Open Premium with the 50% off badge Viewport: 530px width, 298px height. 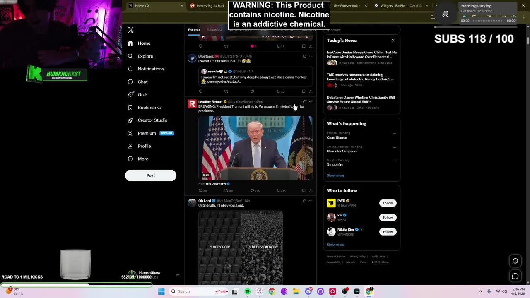pyautogui.click(x=150, y=133)
